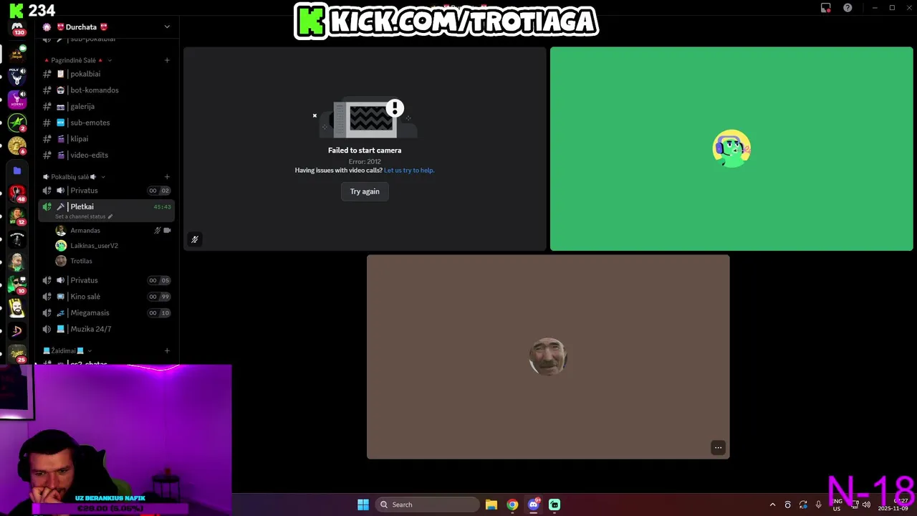Click Armandas camera icon in voice list
917x516 pixels.
coord(167,231)
